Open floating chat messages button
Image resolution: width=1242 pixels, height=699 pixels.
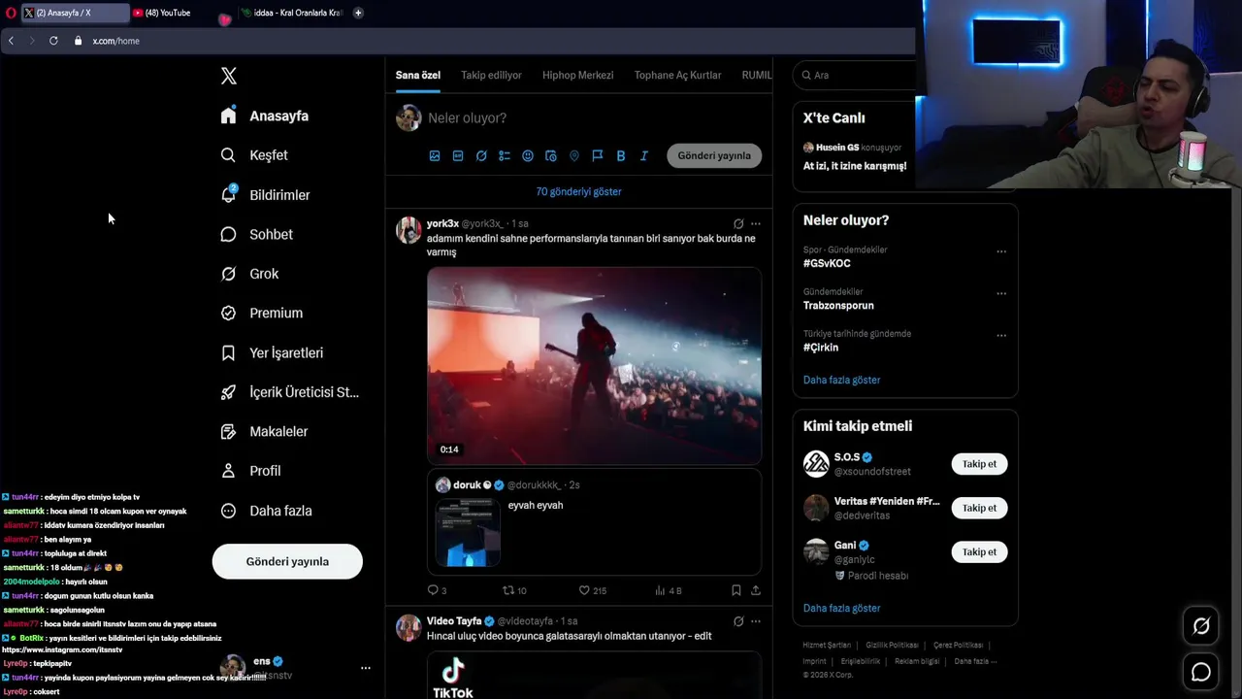pyautogui.click(x=1201, y=672)
